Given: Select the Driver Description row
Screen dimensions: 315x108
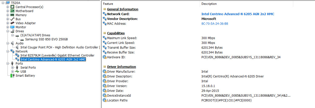Looking at the screenshot, I should coord(209,76).
